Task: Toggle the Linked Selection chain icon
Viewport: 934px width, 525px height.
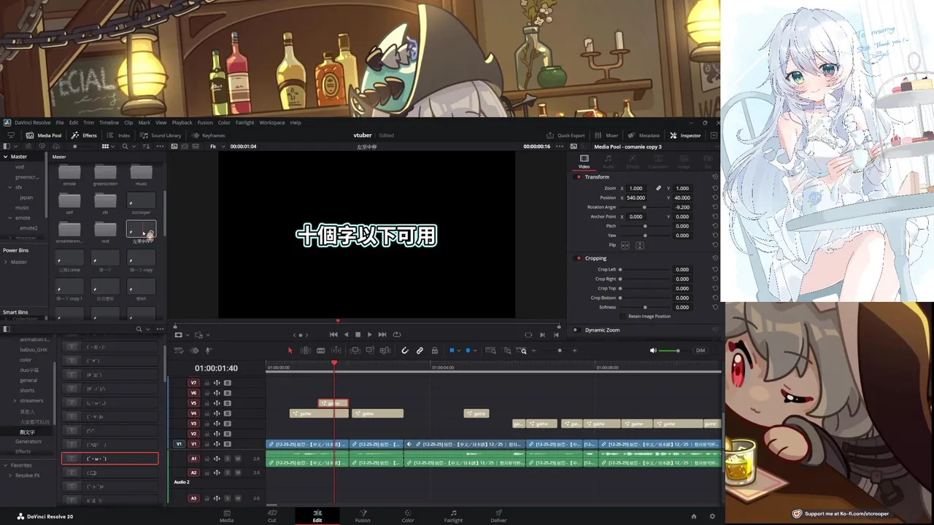Action: [420, 351]
